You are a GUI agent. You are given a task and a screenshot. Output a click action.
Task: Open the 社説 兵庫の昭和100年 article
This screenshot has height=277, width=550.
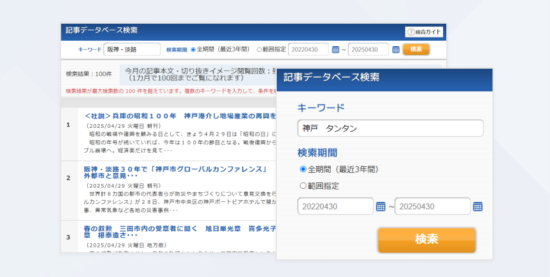[178, 115]
